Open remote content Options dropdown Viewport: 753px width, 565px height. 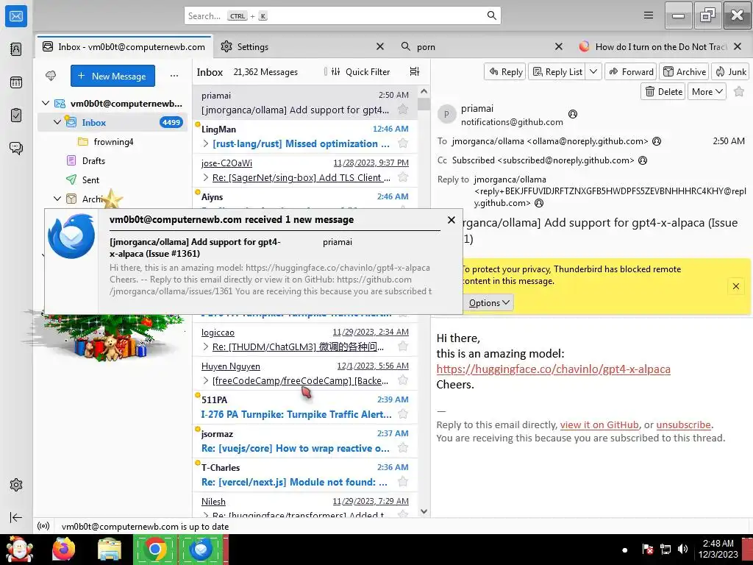tap(488, 302)
